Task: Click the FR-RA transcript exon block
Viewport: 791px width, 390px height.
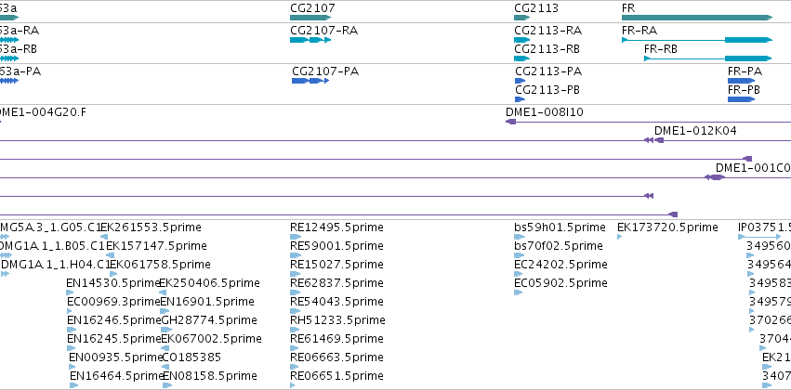Action: tap(748, 40)
